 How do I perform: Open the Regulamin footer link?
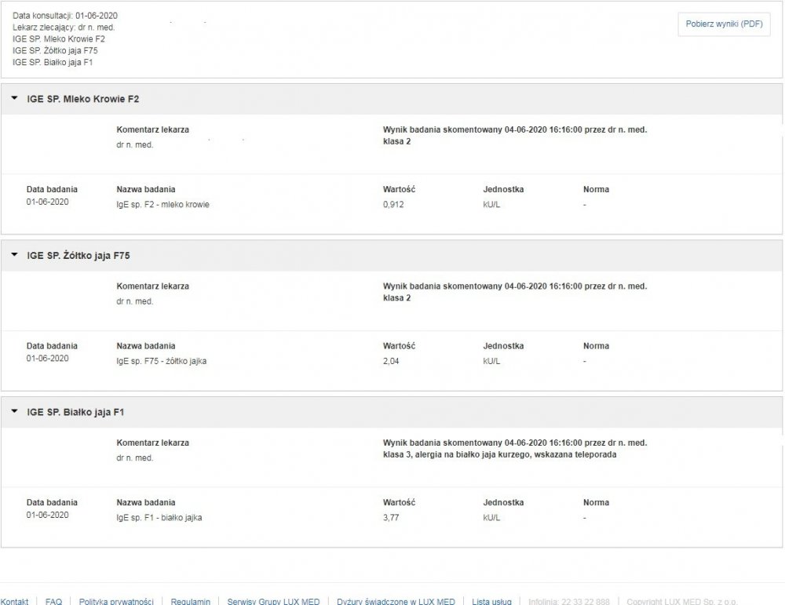190,601
